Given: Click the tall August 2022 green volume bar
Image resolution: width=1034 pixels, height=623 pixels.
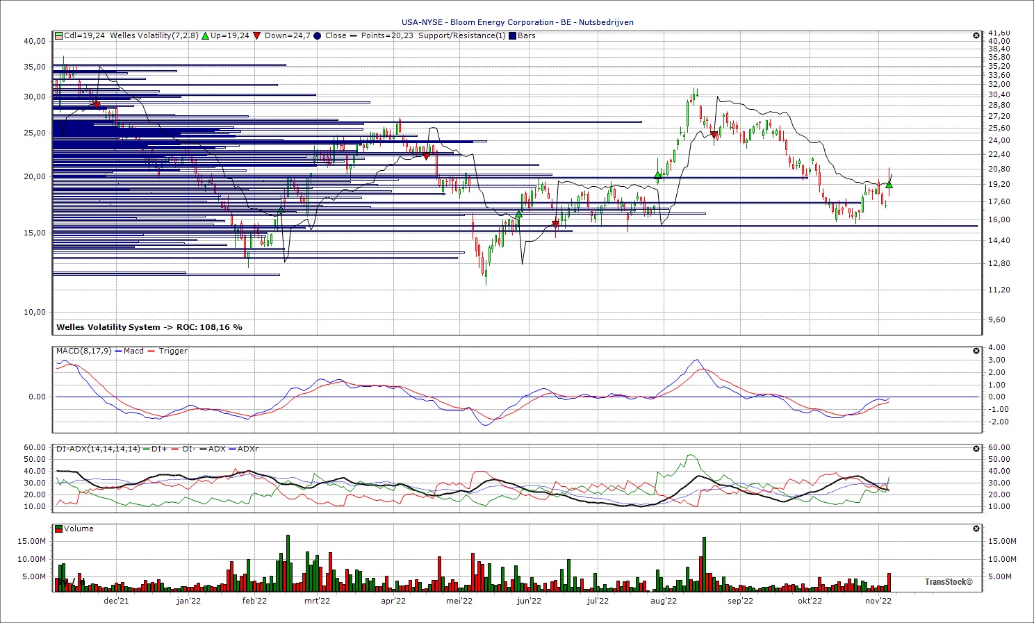Looking at the screenshot, I should click(x=704, y=564).
